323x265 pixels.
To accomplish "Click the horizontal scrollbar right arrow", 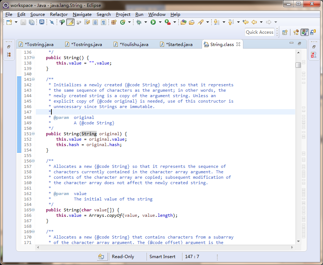I will [292, 247].
